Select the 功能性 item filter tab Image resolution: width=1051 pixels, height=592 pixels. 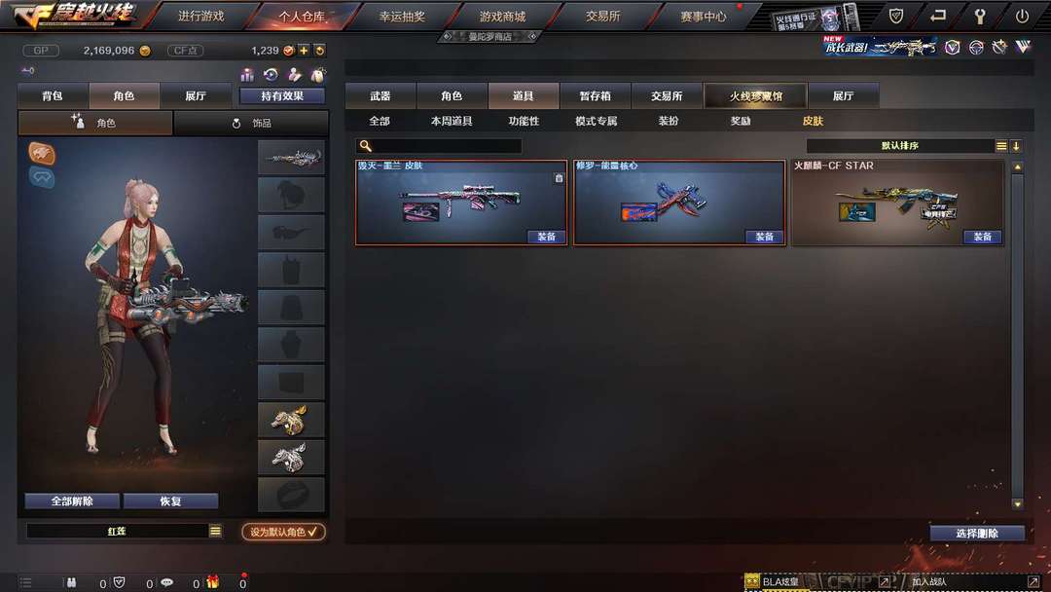524,121
